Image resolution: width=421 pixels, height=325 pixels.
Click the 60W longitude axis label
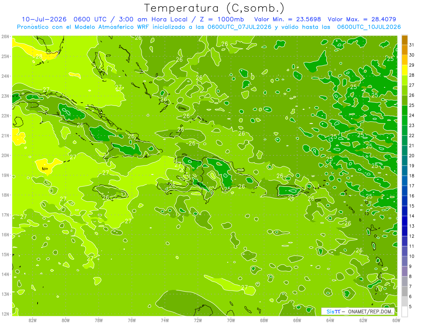point(396,320)
